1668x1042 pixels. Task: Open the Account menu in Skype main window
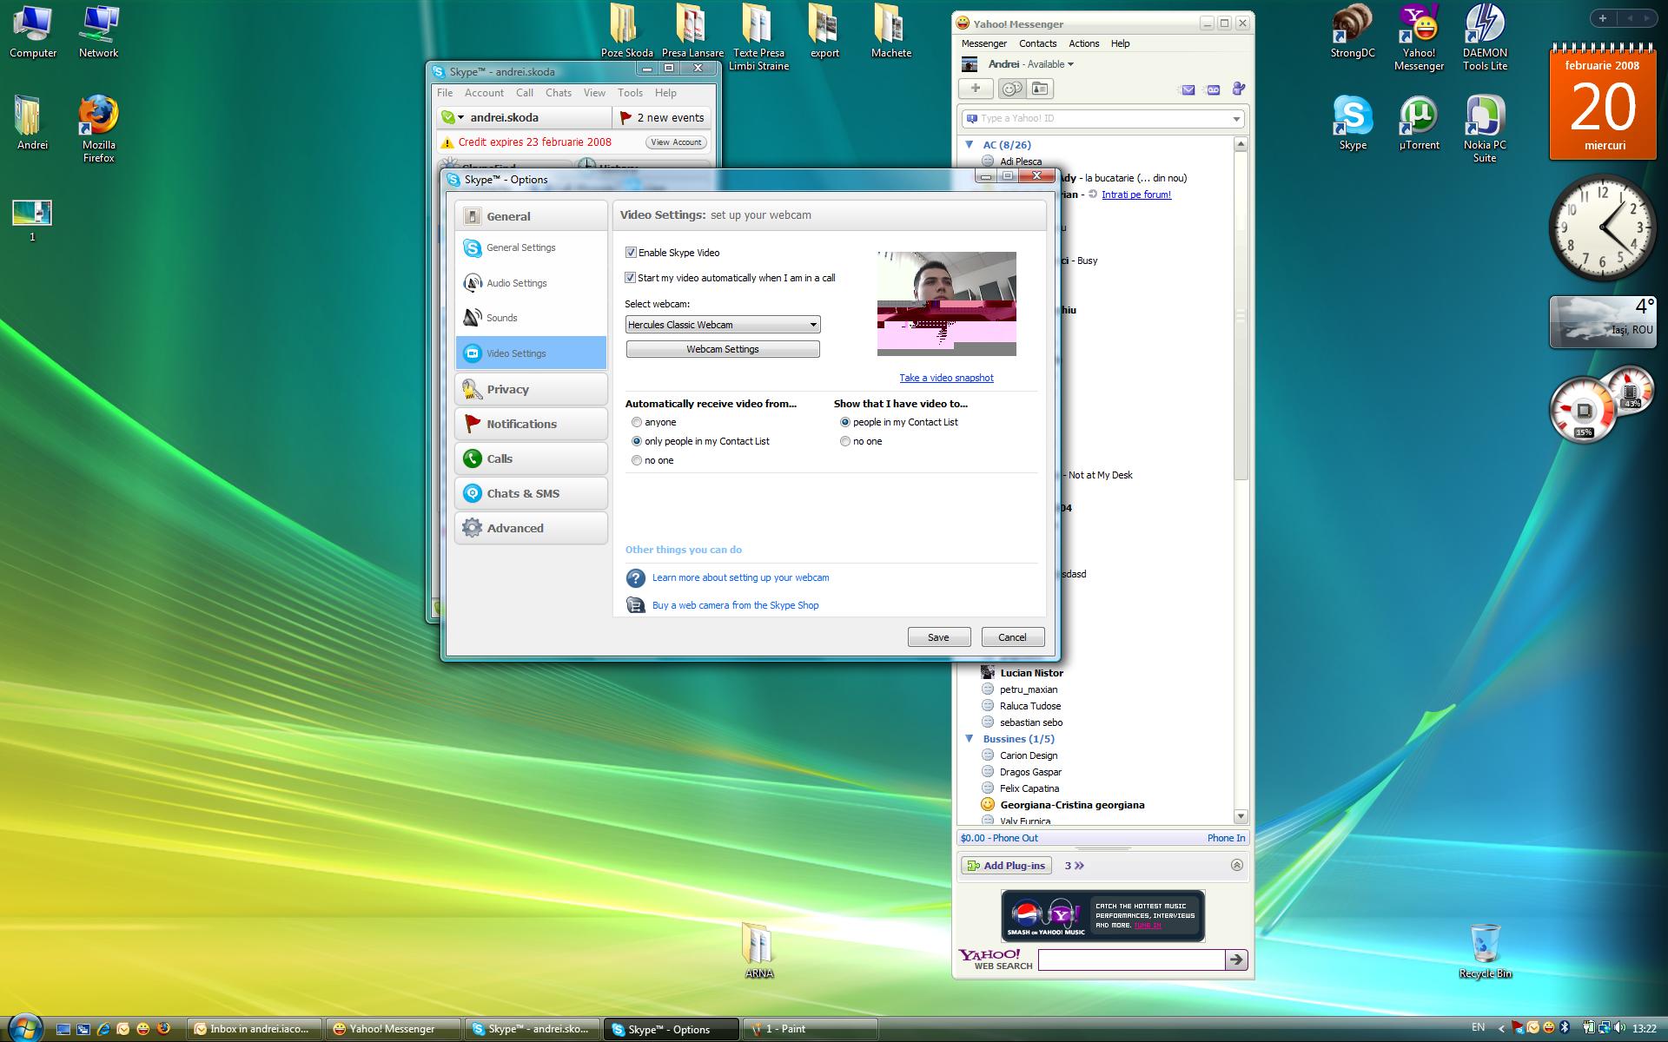tap(484, 93)
